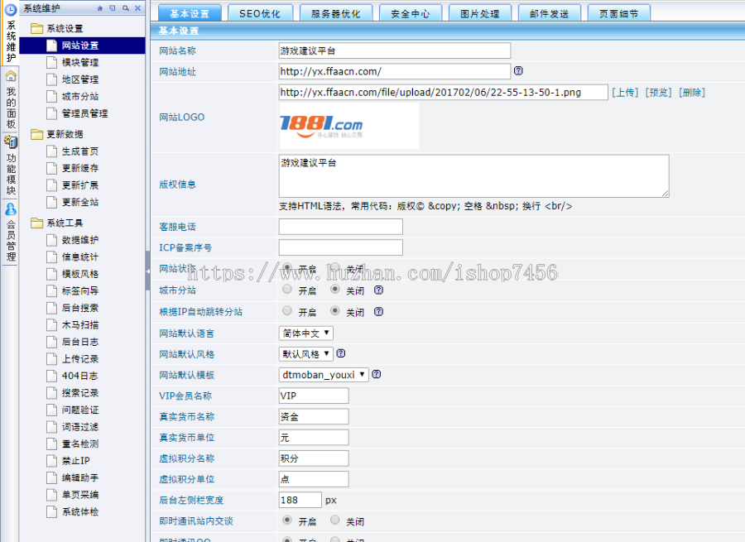
Task: Select 开启 for 根据IP自动跳转分站
Action: point(287,310)
